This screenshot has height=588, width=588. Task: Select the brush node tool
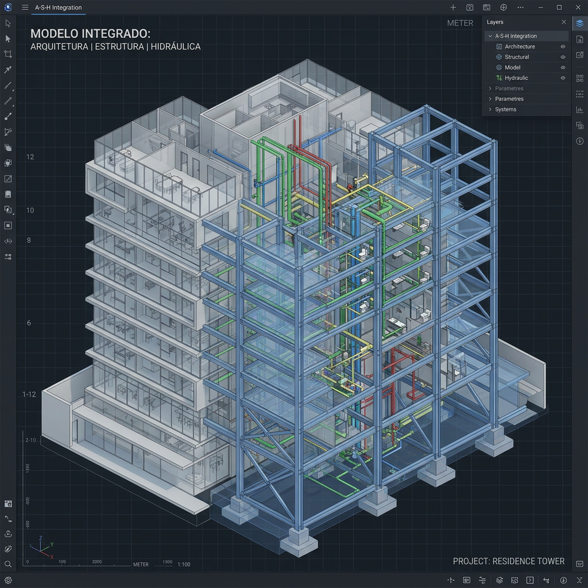8,117
